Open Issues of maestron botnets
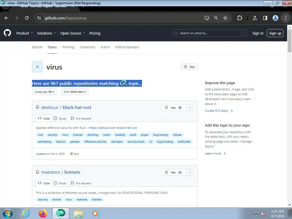This screenshot has width=292, height=219. [x=60, y=183]
